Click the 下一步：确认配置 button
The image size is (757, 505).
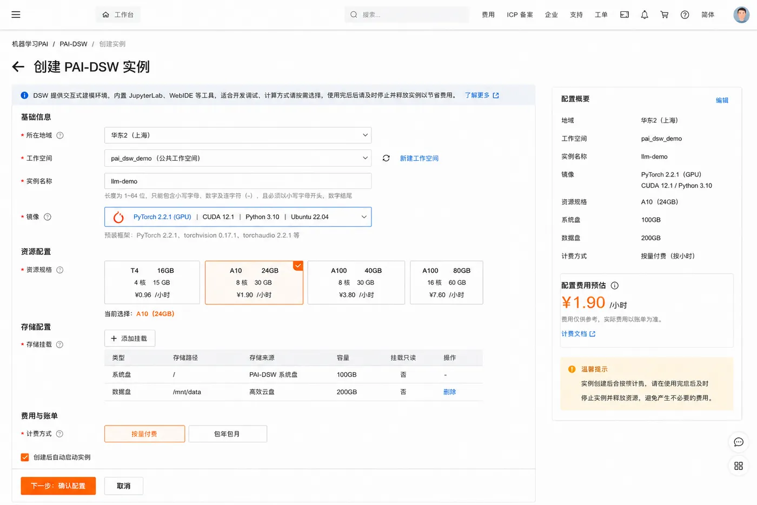[58, 486]
